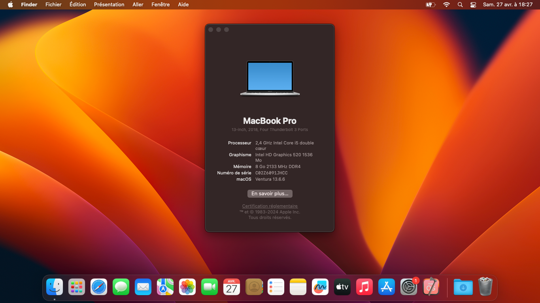
Task: Open Calendar showing Avr. 27
Action: (232, 287)
